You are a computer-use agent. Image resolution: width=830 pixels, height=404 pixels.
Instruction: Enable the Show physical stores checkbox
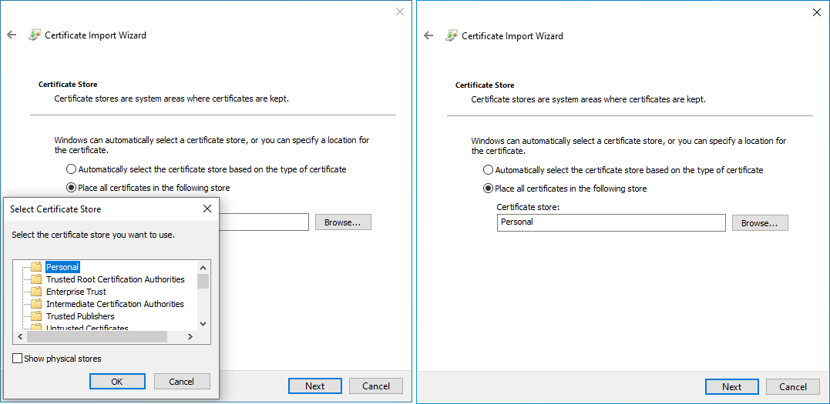pos(18,359)
